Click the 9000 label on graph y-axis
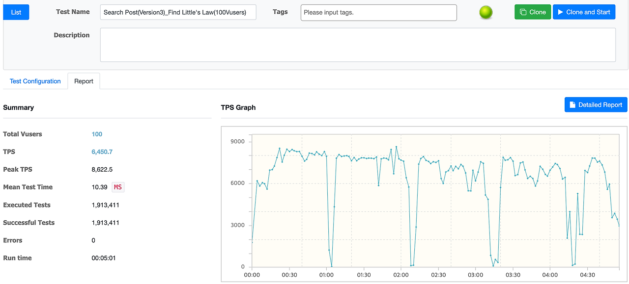 point(237,142)
